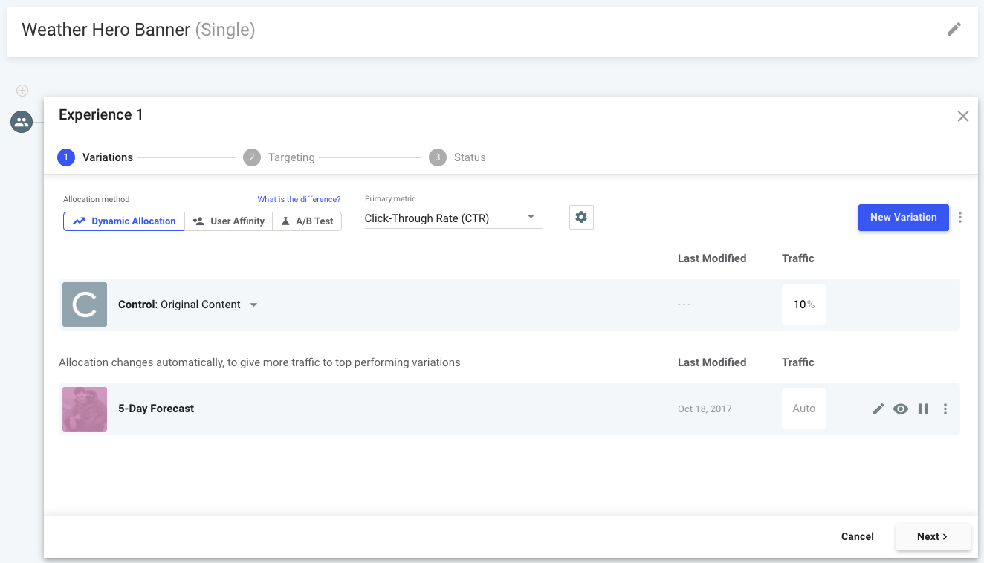Click the Cancel button
The width and height of the screenshot is (984, 563).
click(x=858, y=536)
